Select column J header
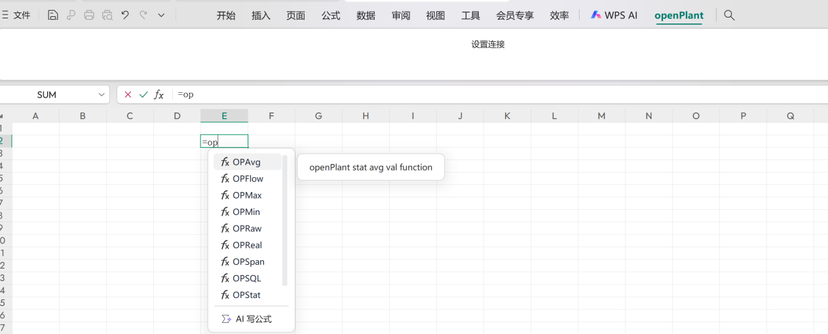The height and width of the screenshot is (334, 828). pyautogui.click(x=460, y=116)
